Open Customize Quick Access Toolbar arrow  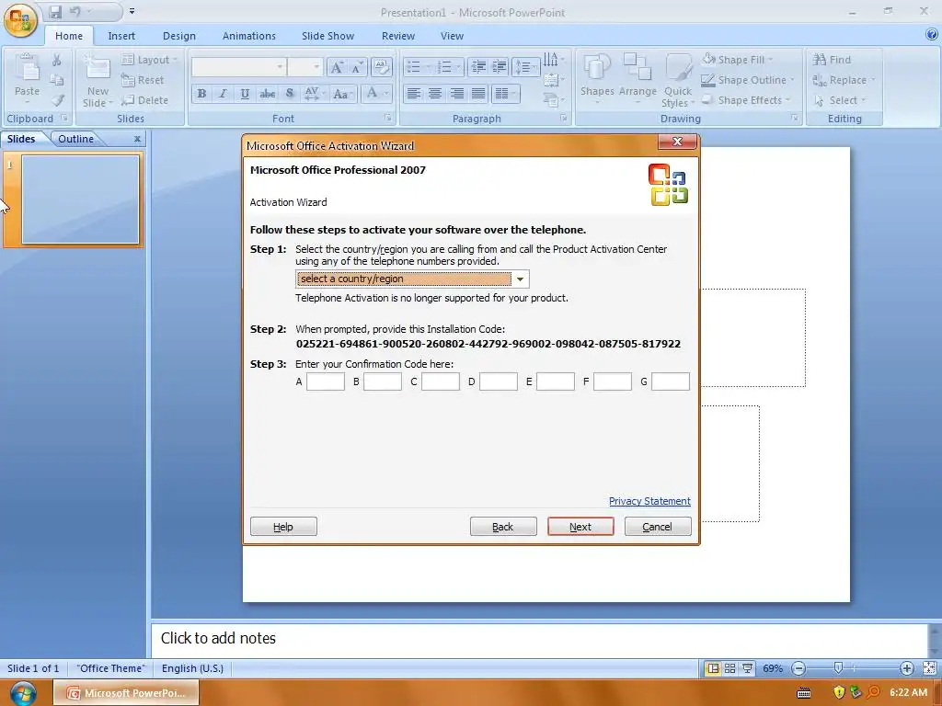pyautogui.click(x=132, y=11)
